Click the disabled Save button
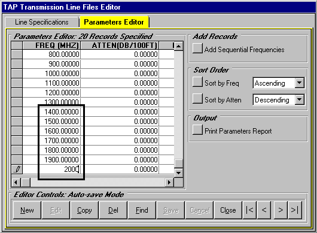This screenshot has width=317, height=233. (170, 210)
